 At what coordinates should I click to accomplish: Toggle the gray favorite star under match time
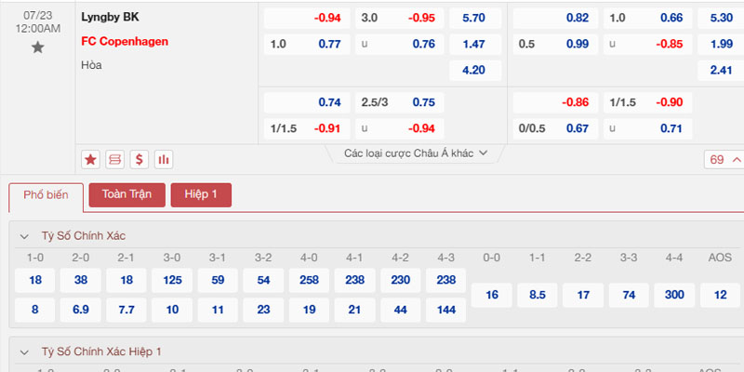click(37, 47)
